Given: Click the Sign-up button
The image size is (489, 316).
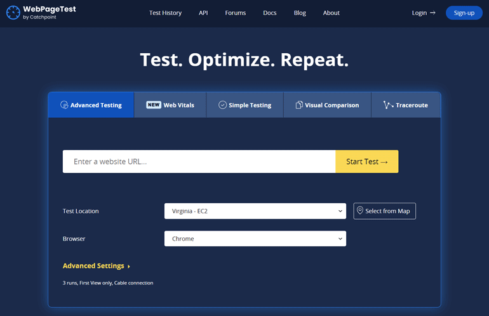Looking at the screenshot, I should (x=464, y=13).
